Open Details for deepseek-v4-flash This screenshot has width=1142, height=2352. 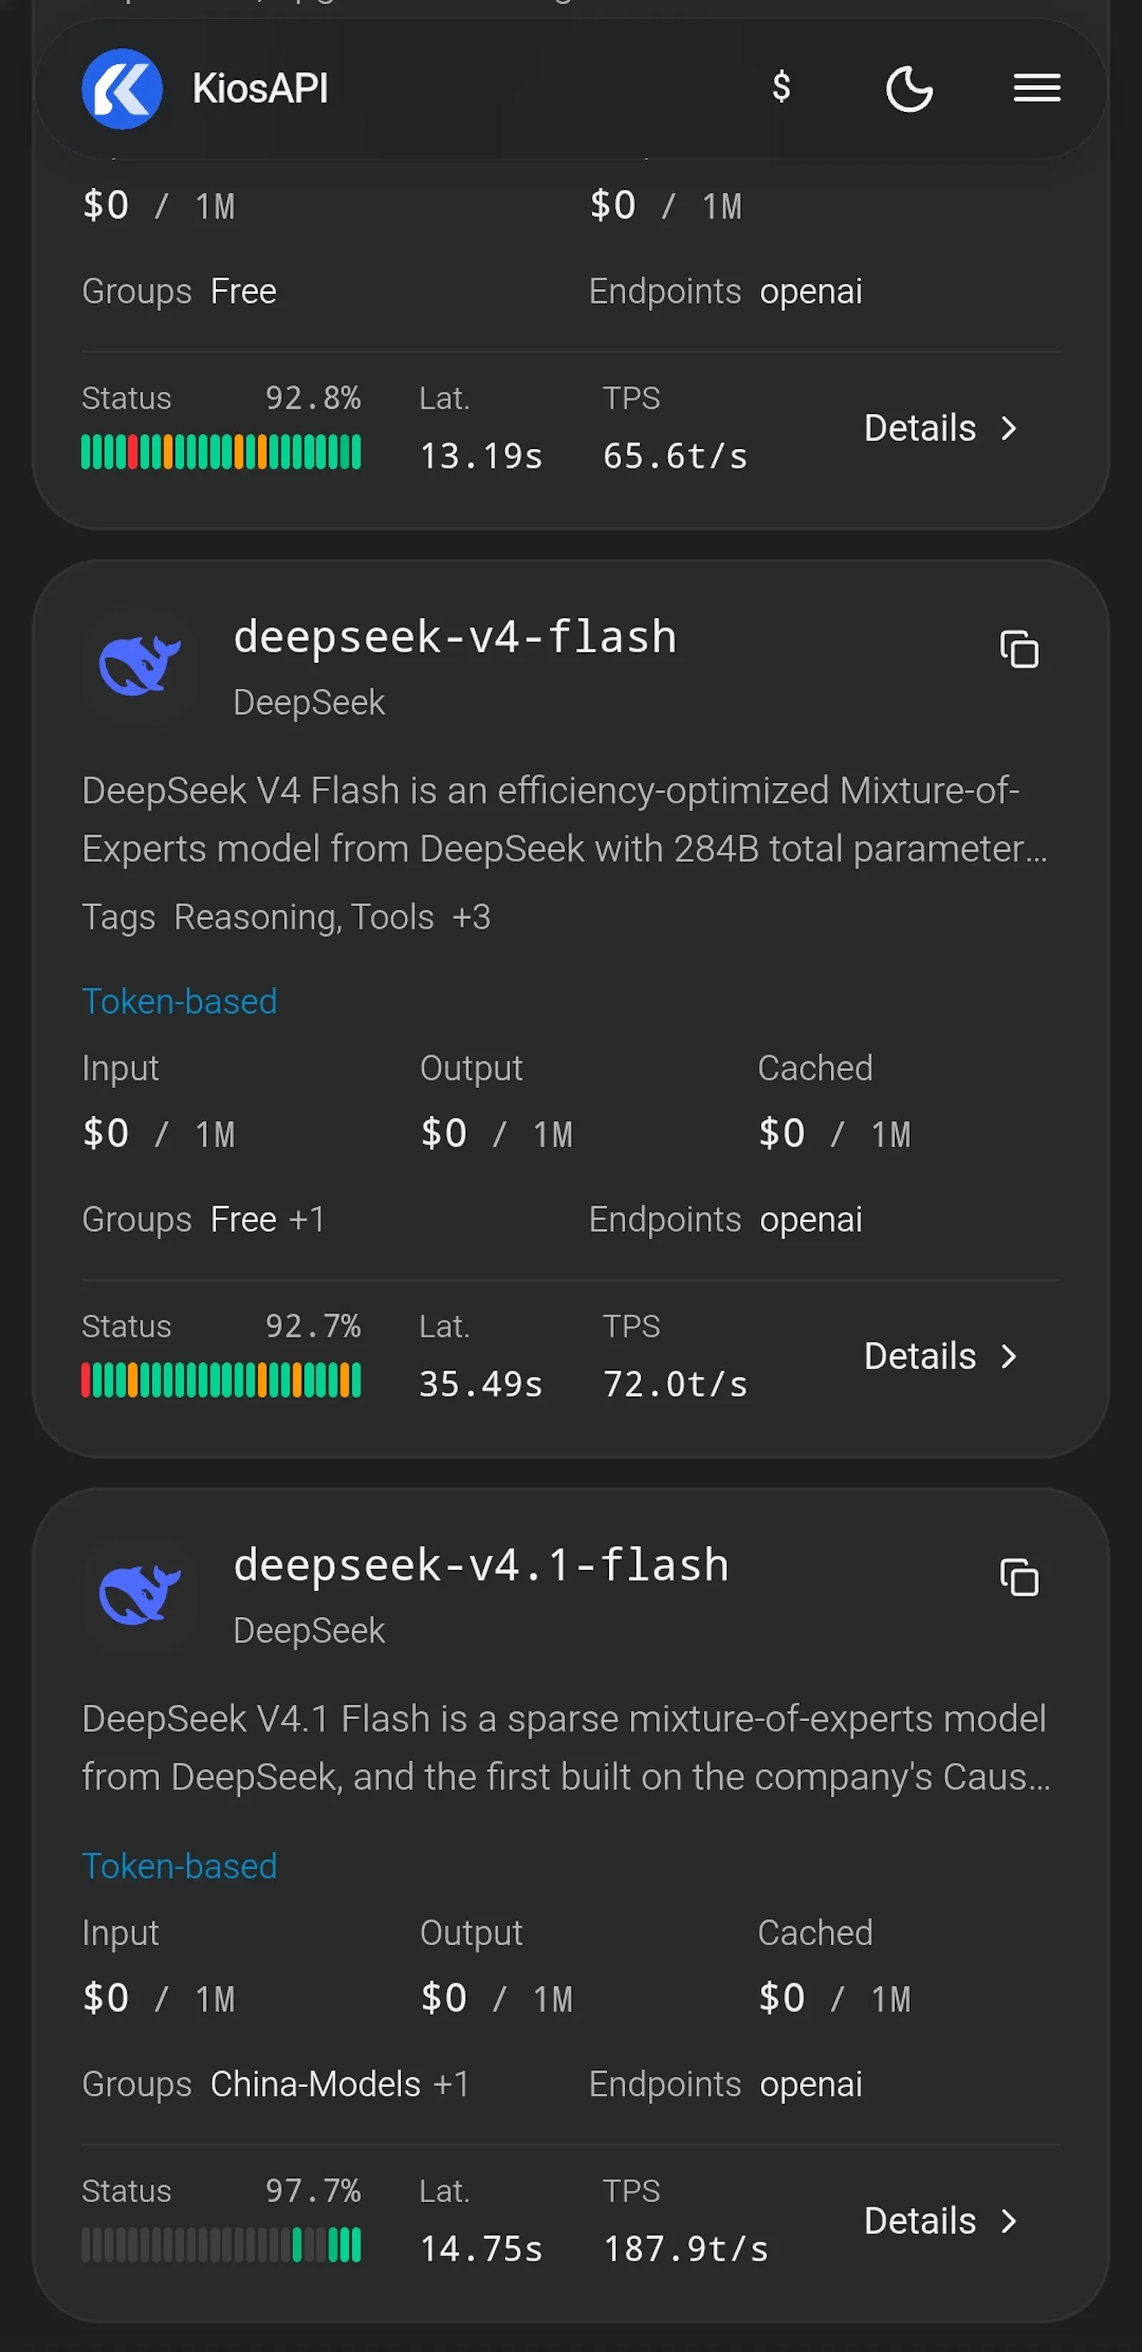click(x=941, y=1356)
